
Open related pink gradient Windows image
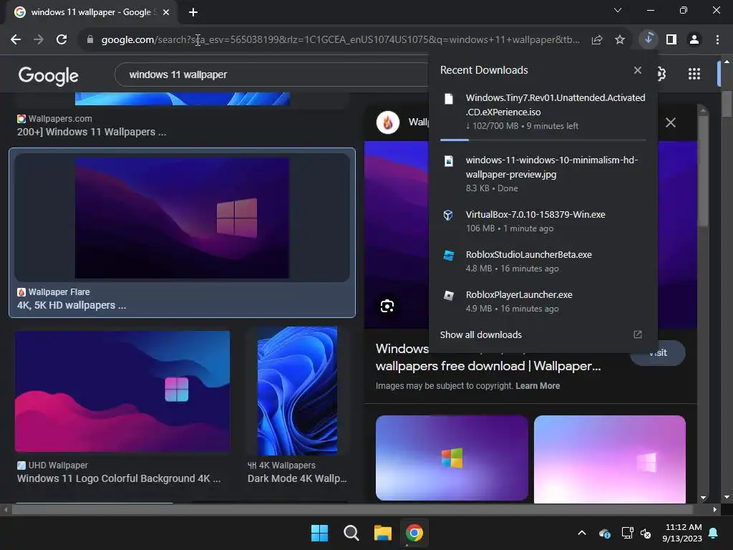click(610, 459)
